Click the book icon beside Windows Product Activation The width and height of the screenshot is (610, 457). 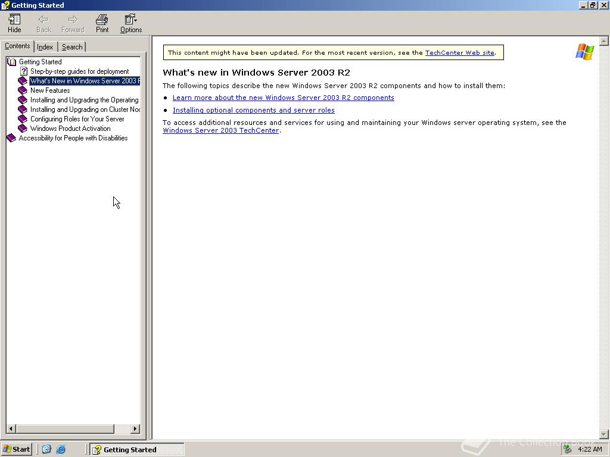click(23, 129)
